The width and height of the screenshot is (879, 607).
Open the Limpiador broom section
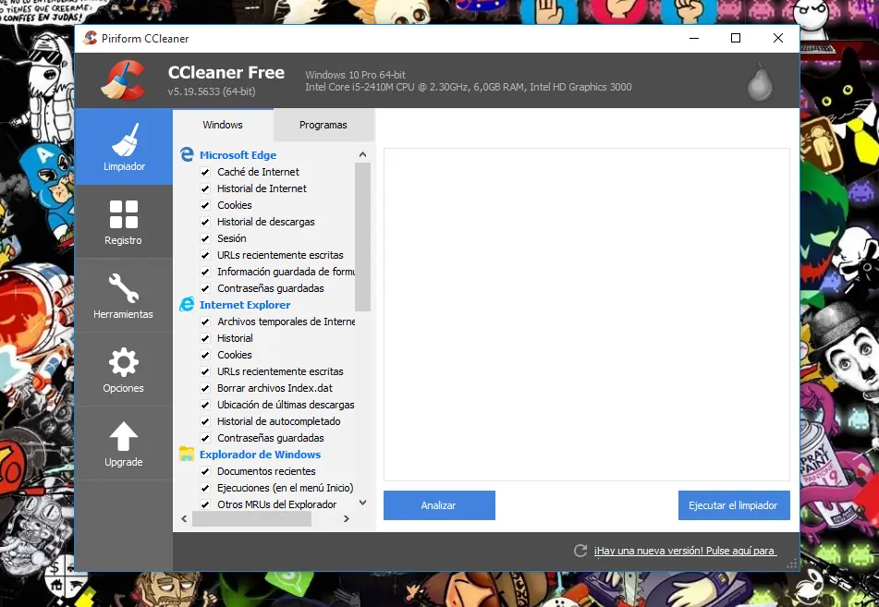click(124, 147)
